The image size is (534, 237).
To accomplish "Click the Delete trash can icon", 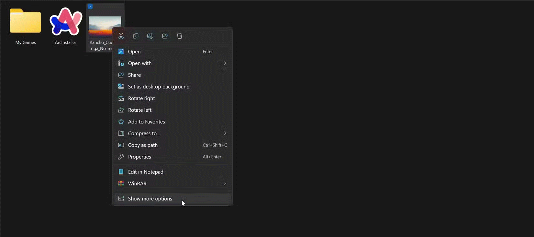I will [180, 36].
